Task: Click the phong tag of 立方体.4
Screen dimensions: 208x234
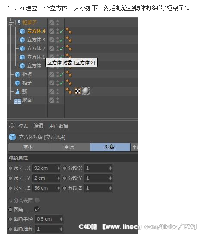Action: [x=69, y=31]
